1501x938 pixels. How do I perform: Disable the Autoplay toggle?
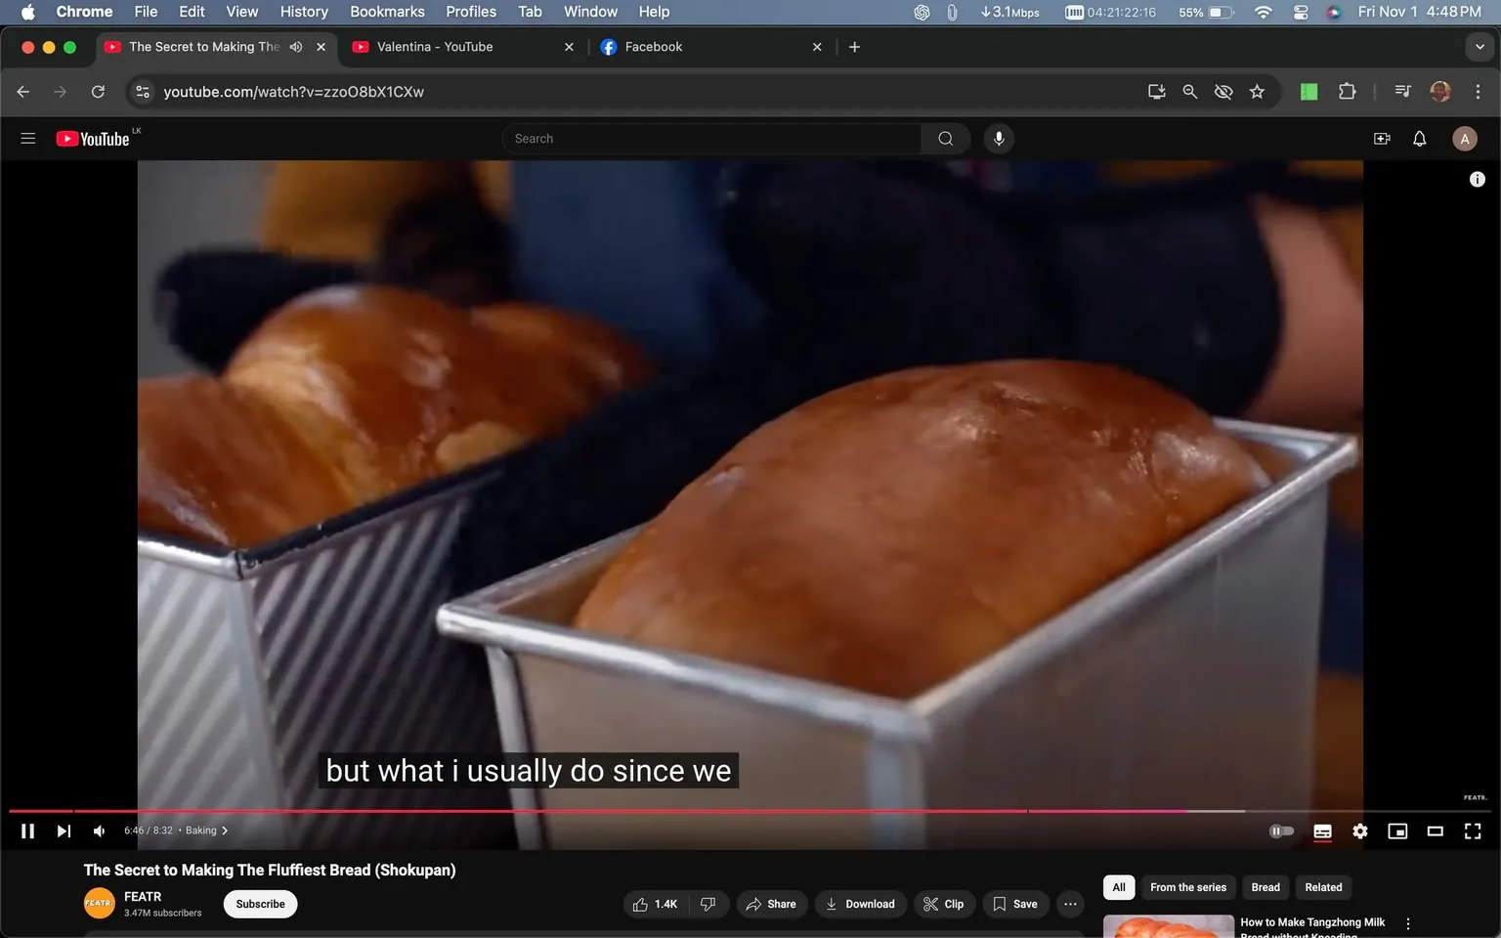(x=1281, y=831)
